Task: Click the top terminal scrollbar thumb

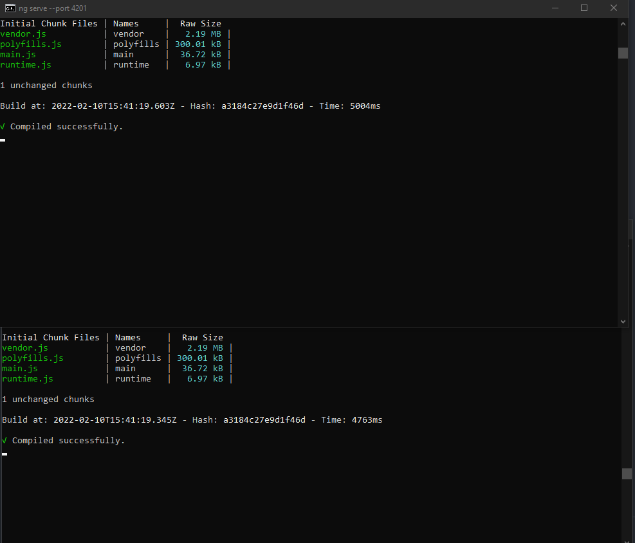Action: (623, 53)
